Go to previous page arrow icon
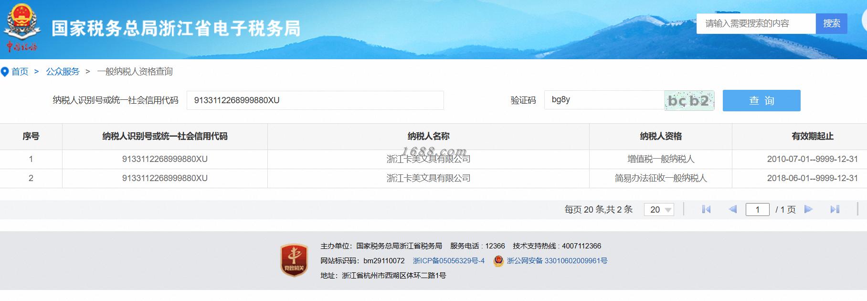This screenshot has width=867, height=301. pyautogui.click(x=732, y=209)
